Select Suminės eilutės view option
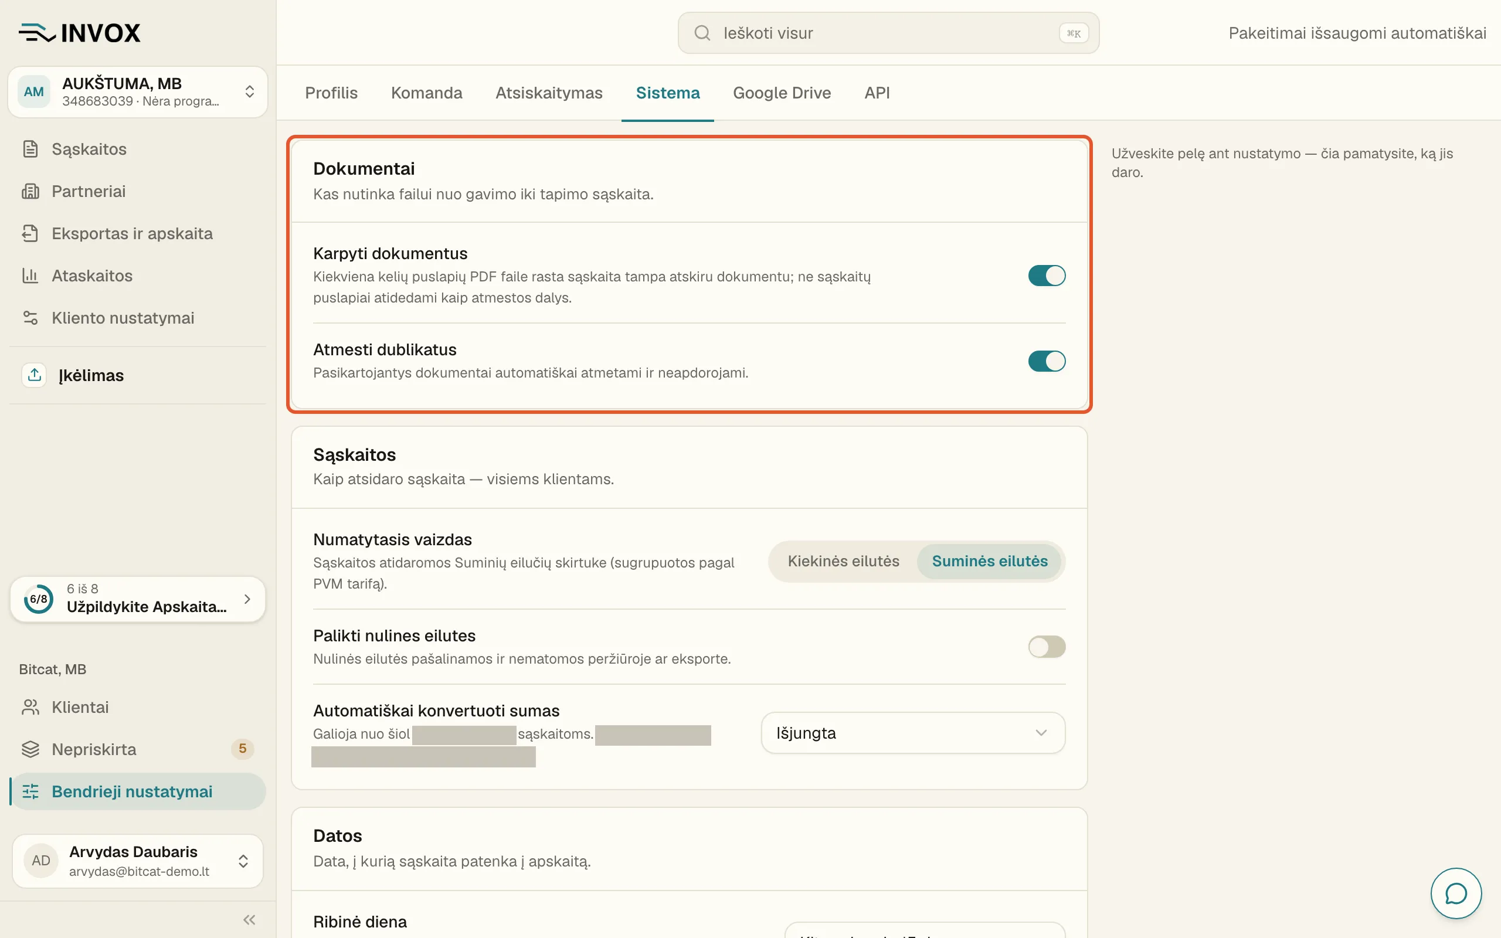This screenshot has width=1501, height=938. click(x=989, y=561)
